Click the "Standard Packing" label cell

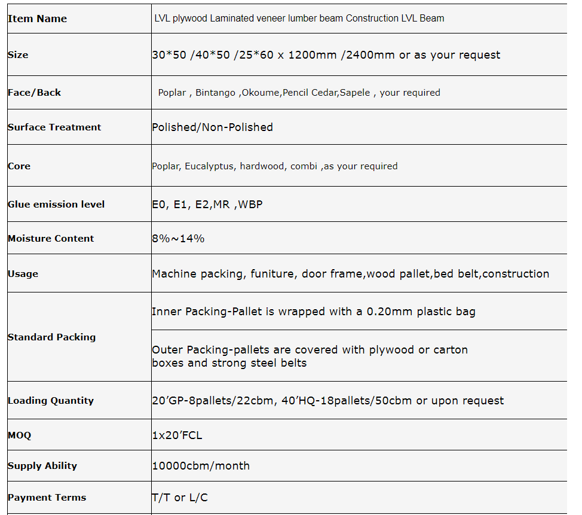[51, 337]
